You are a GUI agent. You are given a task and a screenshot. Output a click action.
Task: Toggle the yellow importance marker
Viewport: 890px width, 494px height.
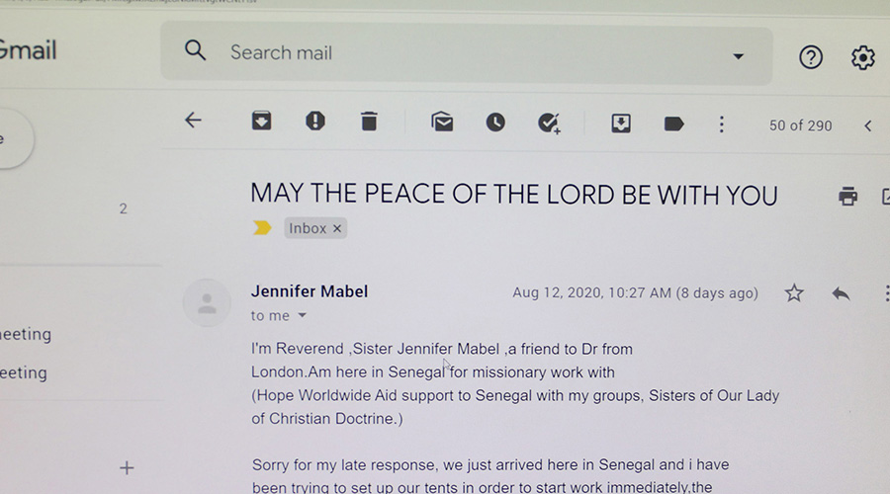262,228
